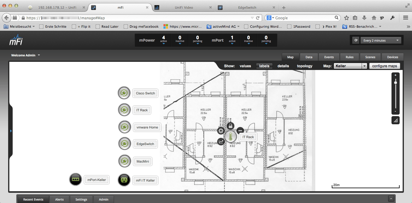Toggle Show details on the map
Image resolution: width=412 pixels, height=203 pixels.
tap(283, 66)
